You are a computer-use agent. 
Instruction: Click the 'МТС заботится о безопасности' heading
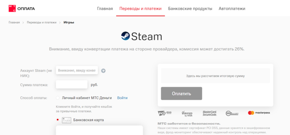point(189,124)
